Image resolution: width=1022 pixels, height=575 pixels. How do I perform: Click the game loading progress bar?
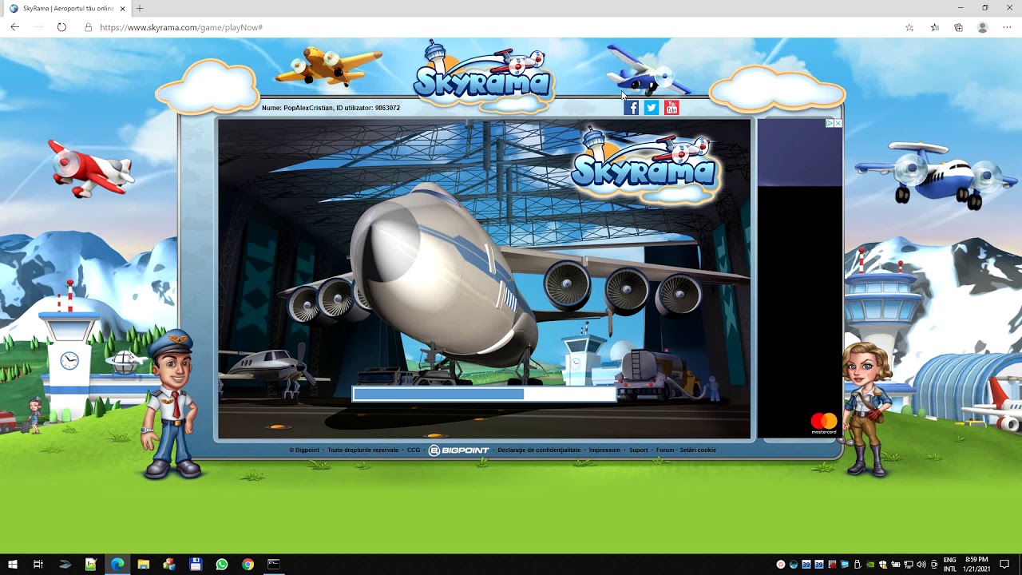pos(485,394)
